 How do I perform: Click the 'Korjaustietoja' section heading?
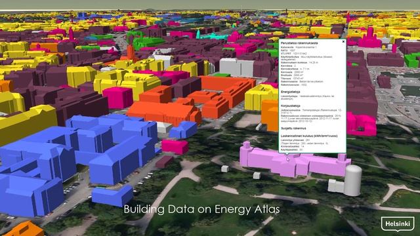point(290,106)
